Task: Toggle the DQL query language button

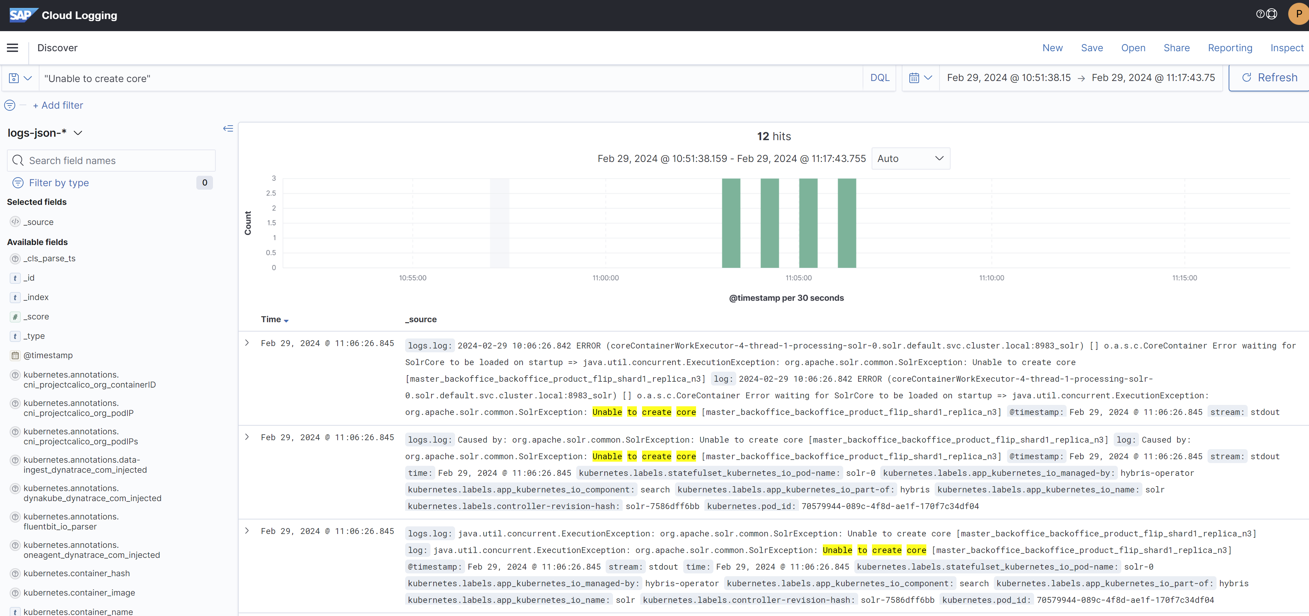Action: click(880, 78)
